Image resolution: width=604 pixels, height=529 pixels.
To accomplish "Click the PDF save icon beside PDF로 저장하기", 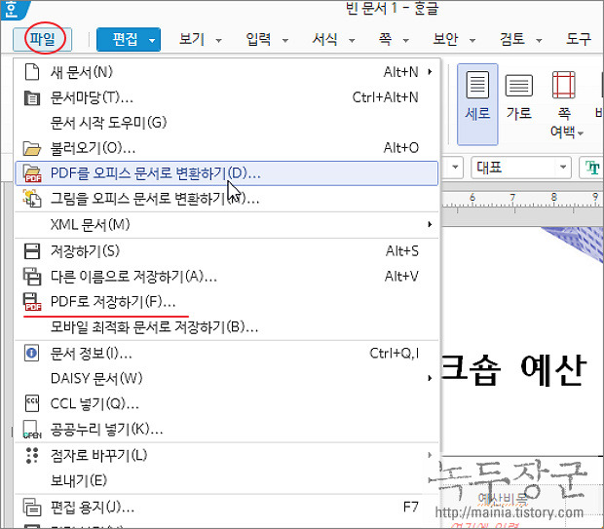I will pyautogui.click(x=32, y=302).
